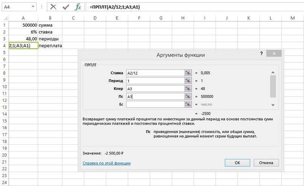Screen dimensions: 304x186
Task: Confirm formula with the checkmark Enter icon
Action: 66,7
